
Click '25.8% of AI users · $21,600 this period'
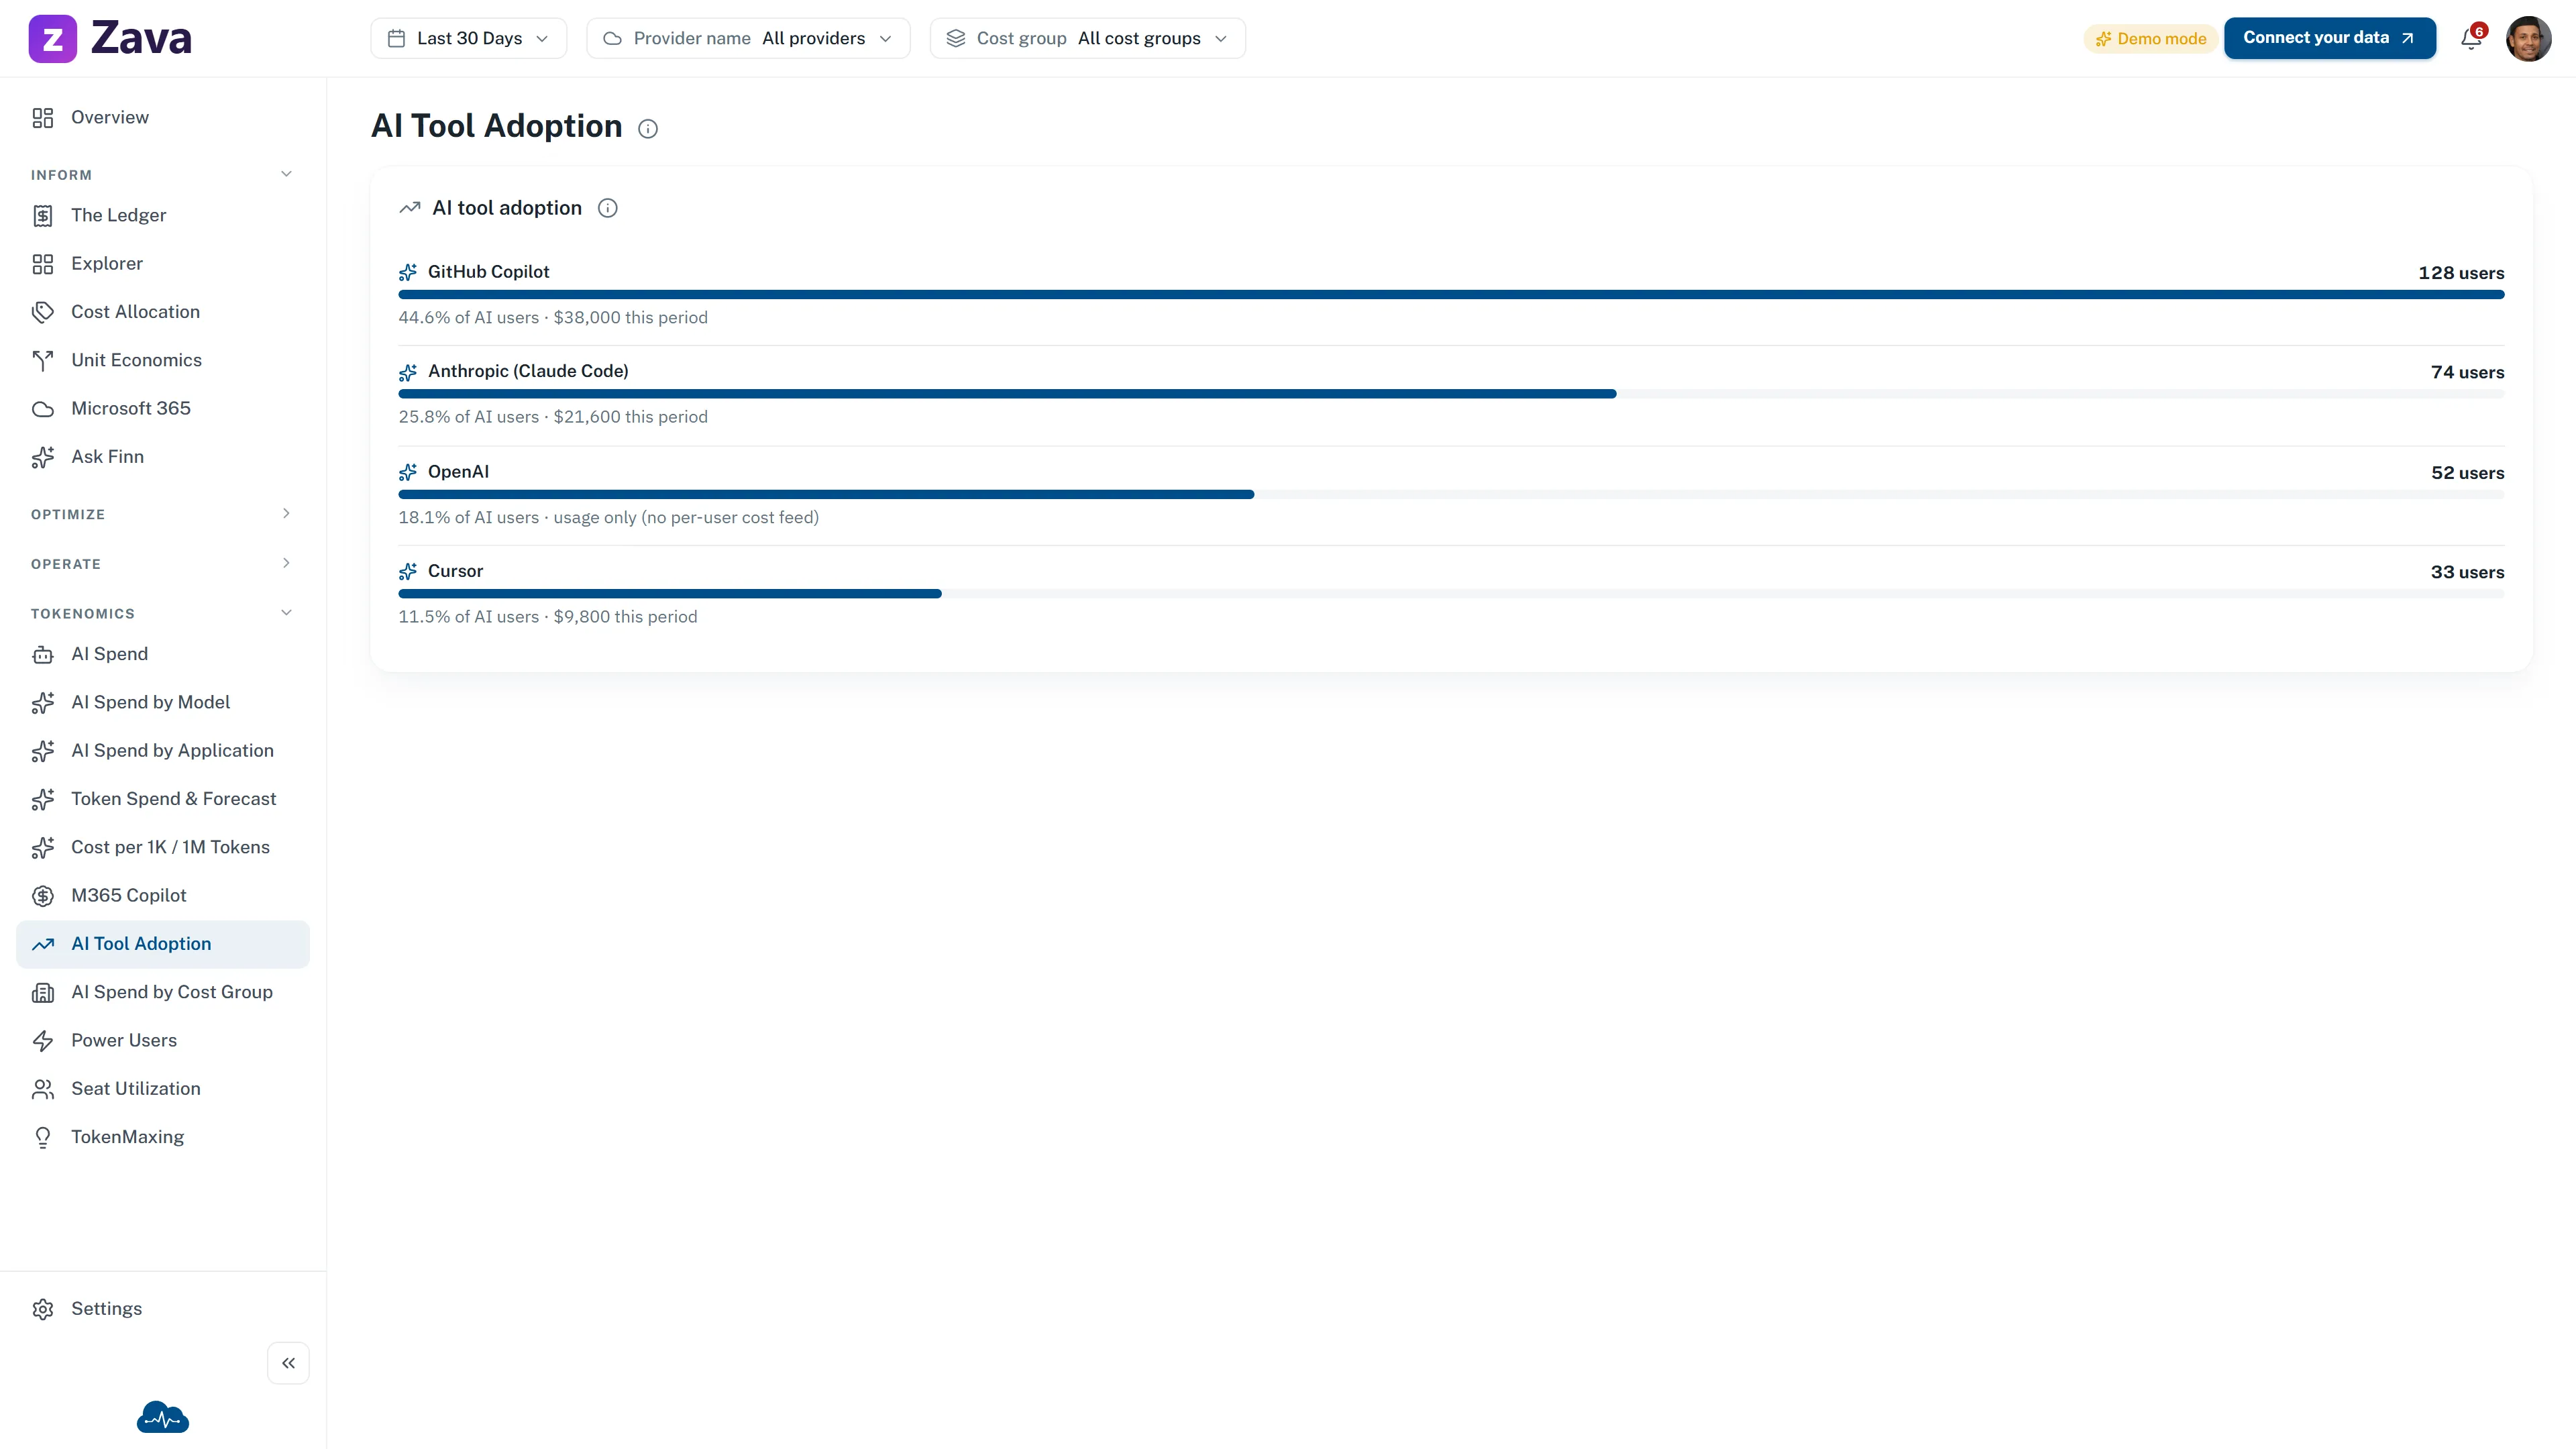click(x=553, y=417)
